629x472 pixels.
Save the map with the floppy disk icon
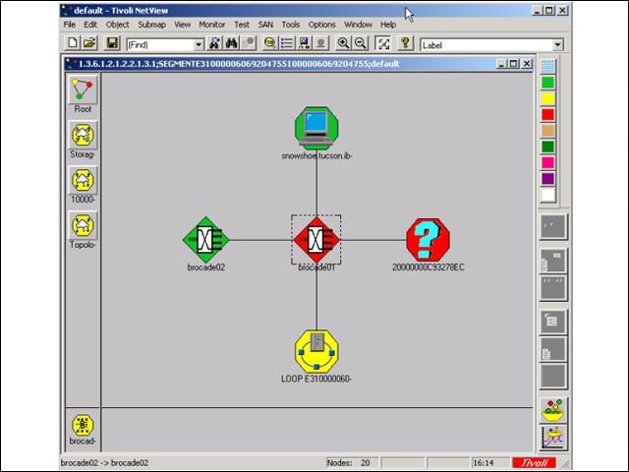(x=112, y=43)
